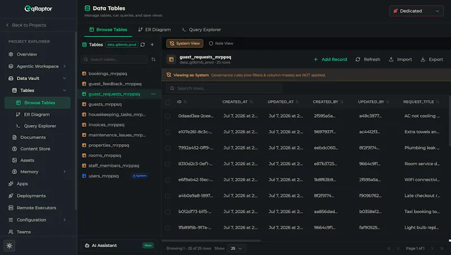This screenshot has width=451, height=255.
Task: Click the sort tables icon
Action: (x=153, y=60)
